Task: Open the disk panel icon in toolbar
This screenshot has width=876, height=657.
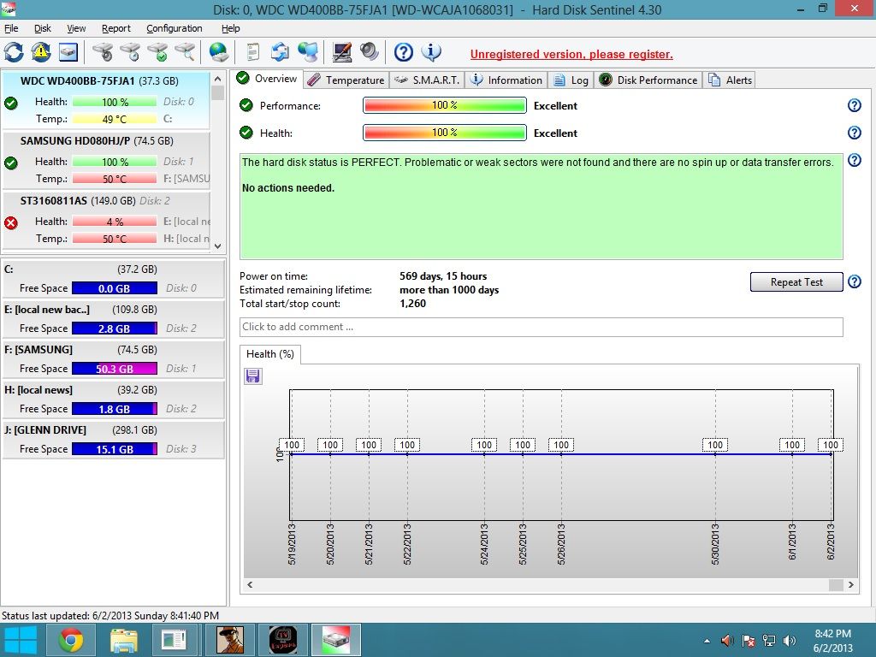Action: click(68, 52)
